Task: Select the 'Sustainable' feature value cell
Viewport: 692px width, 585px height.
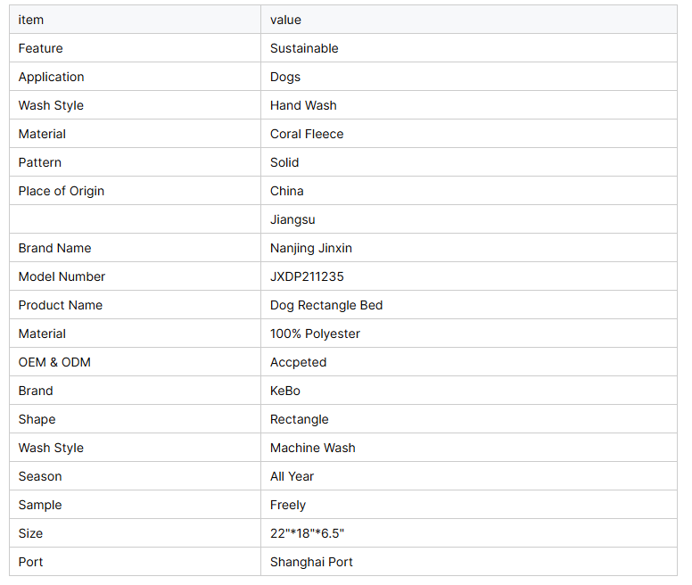Action: tap(304, 48)
